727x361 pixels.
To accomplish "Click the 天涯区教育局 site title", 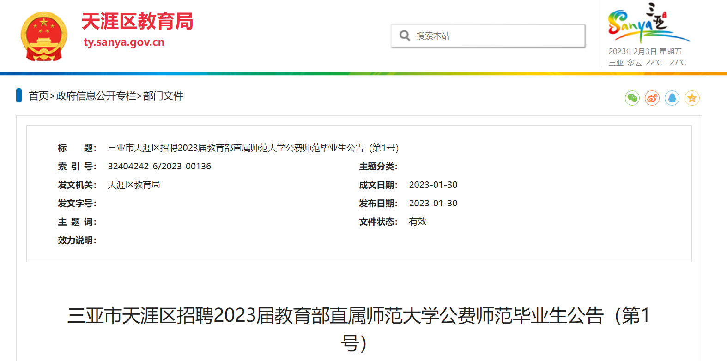I will tap(137, 21).
